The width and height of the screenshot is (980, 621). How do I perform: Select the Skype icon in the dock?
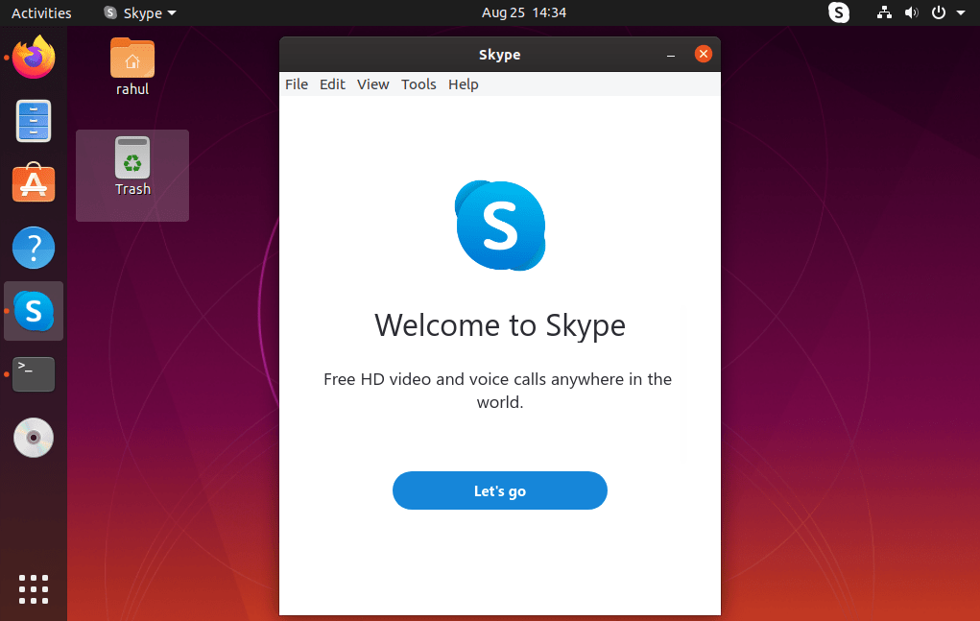[x=34, y=311]
